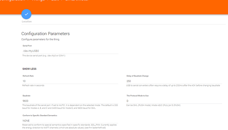This screenshot has height=130, width=228.
Task: Click the Serial Port label
Action: click(27, 46)
